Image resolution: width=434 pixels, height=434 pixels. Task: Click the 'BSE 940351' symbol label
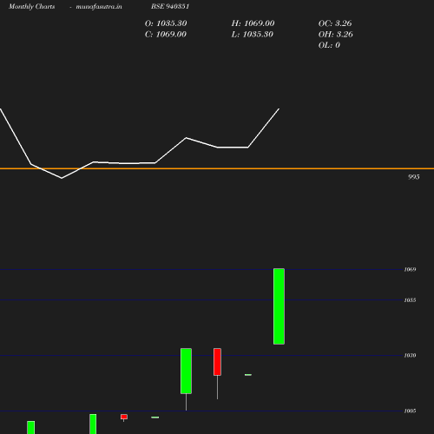click(170, 6)
